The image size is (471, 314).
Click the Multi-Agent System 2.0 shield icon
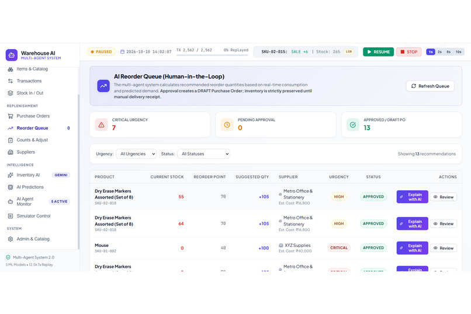8,257
